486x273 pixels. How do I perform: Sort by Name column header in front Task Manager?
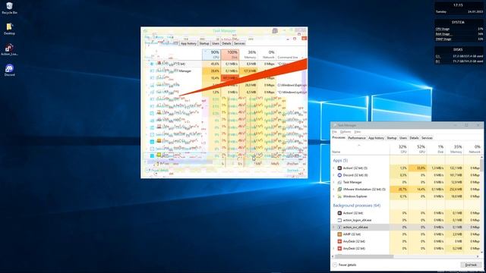pyautogui.click(x=360, y=149)
